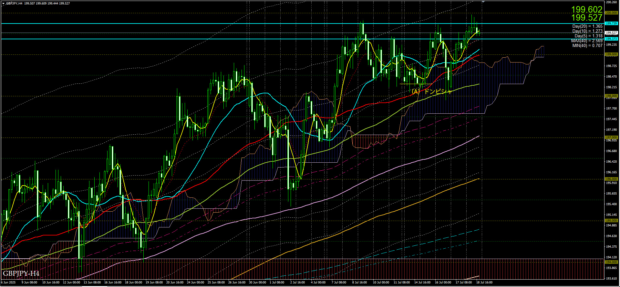Screen dimensions: 620x287
Task: Click the olive 200.000 round-number price tag
Action: click(x=611, y=13)
